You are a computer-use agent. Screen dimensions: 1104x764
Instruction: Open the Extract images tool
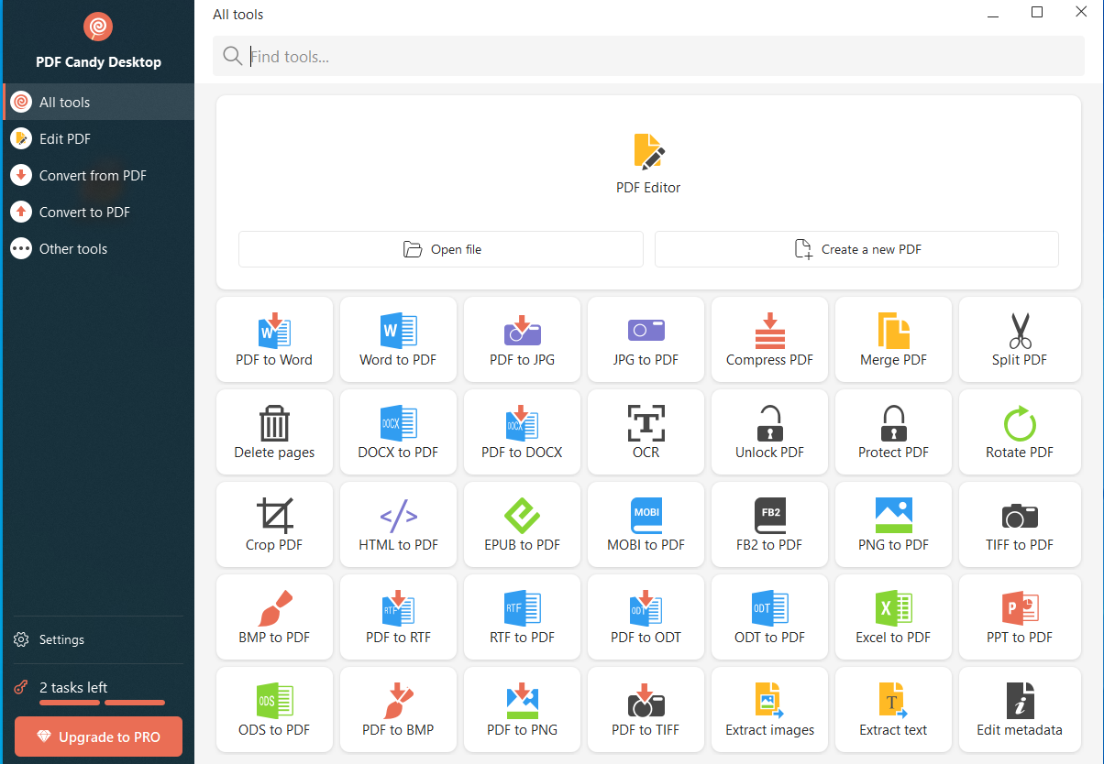pos(769,710)
